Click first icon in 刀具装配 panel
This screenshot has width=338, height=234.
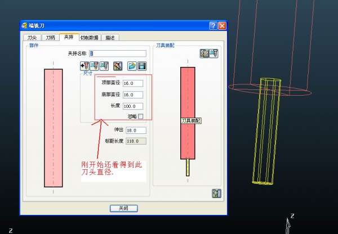204,53
